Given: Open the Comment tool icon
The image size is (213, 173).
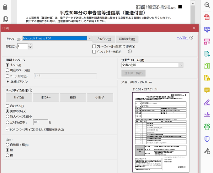Looking at the screenshot, I should (207, 90).
